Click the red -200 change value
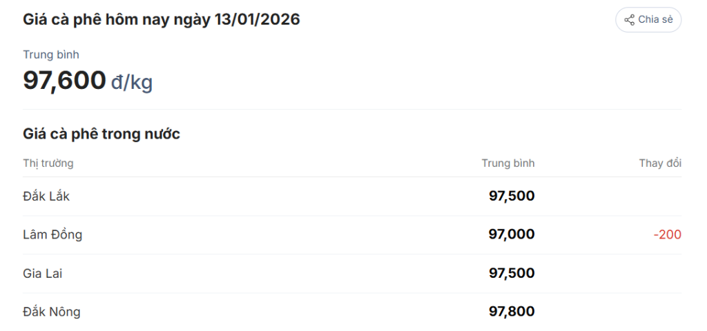This screenshot has height=331, width=707. (667, 235)
